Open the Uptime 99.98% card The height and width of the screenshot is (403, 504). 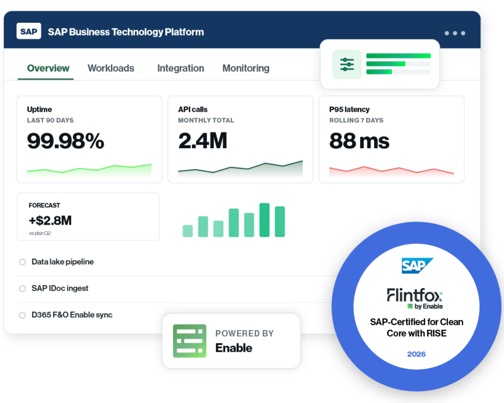[89, 139]
